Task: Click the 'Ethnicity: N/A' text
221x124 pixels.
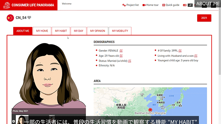Action: pyautogui.click(x=107, y=65)
